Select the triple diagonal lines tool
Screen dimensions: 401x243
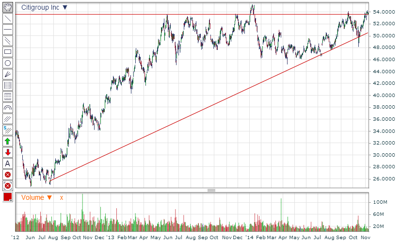[8, 119]
